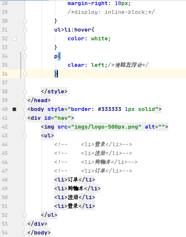Click the 注册 list item on line 50

tap(75, 197)
